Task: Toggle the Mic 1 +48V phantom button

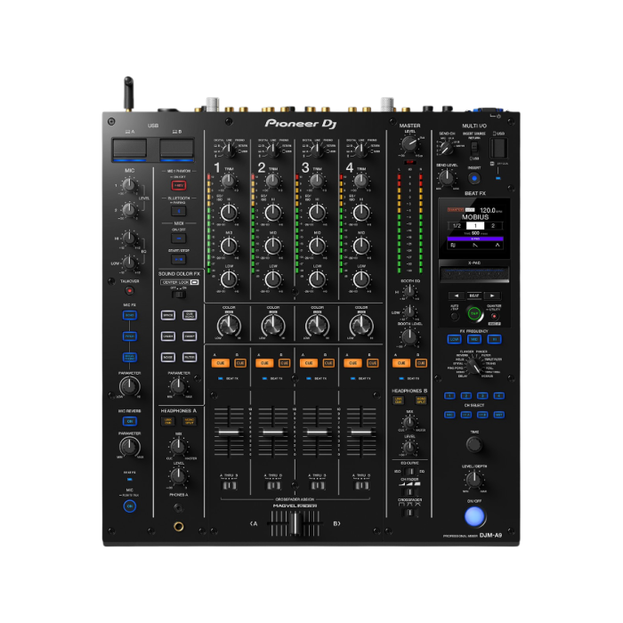Action: pyautogui.click(x=179, y=185)
